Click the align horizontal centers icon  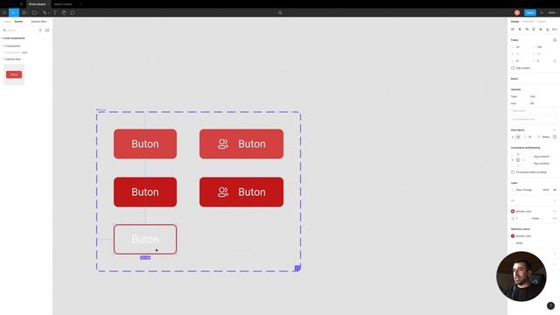520,29
